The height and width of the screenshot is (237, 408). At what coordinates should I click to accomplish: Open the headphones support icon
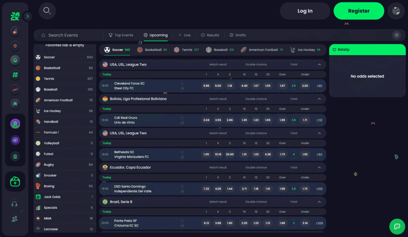click(x=15, y=204)
